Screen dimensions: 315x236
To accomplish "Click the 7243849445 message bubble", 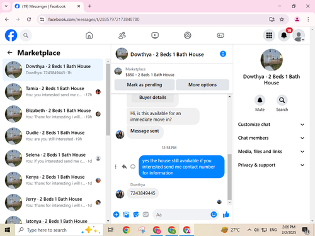I will [143, 193].
